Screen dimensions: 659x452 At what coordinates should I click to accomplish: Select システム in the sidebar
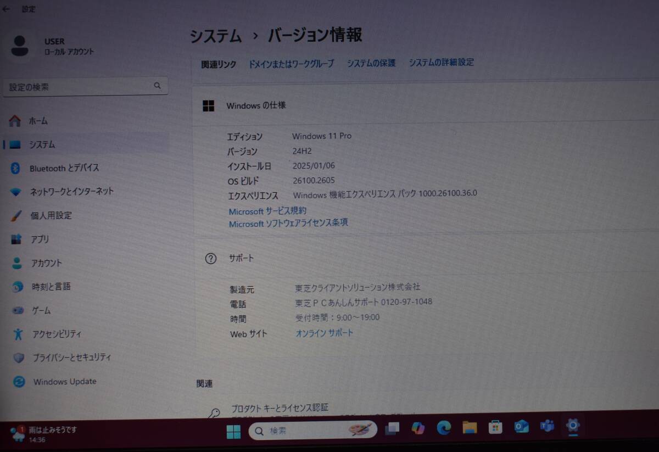pos(85,144)
